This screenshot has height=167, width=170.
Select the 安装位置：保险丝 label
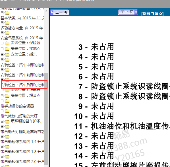point(26,43)
